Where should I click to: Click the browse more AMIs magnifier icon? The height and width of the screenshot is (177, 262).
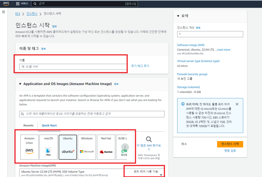(149, 139)
